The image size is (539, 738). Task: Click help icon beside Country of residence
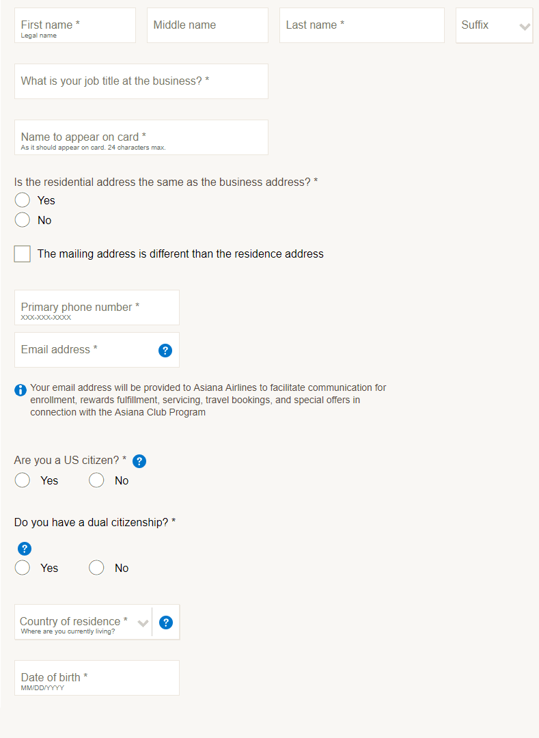click(166, 623)
